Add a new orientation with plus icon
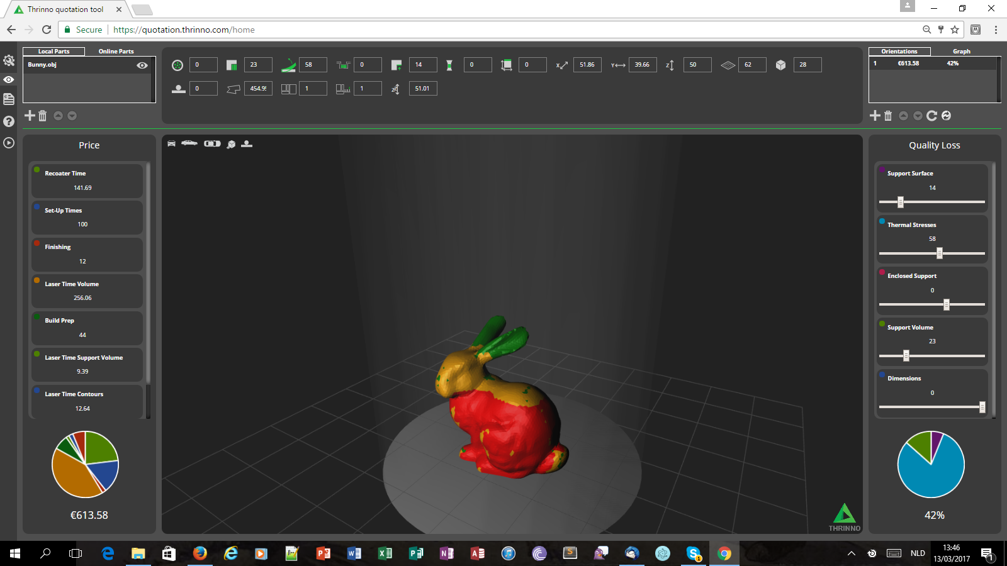Image resolution: width=1007 pixels, height=566 pixels. pyautogui.click(x=875, y=116)
